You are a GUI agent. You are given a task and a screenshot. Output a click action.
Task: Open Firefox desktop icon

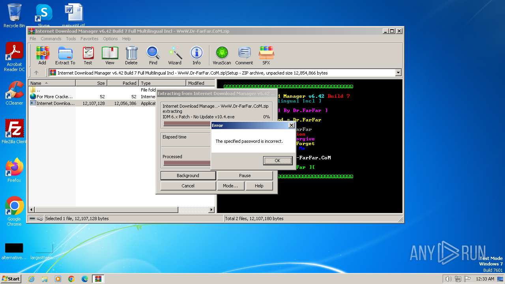[14, 170]
